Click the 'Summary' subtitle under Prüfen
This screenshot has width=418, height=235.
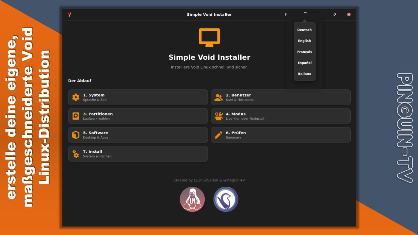[x=233, y=137]
